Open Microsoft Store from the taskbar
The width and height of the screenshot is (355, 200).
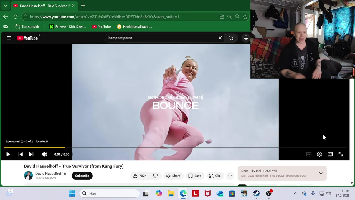[x=232, y=193]
